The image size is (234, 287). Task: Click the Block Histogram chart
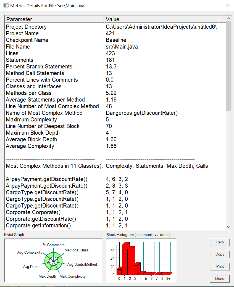(x=141, y=260)
